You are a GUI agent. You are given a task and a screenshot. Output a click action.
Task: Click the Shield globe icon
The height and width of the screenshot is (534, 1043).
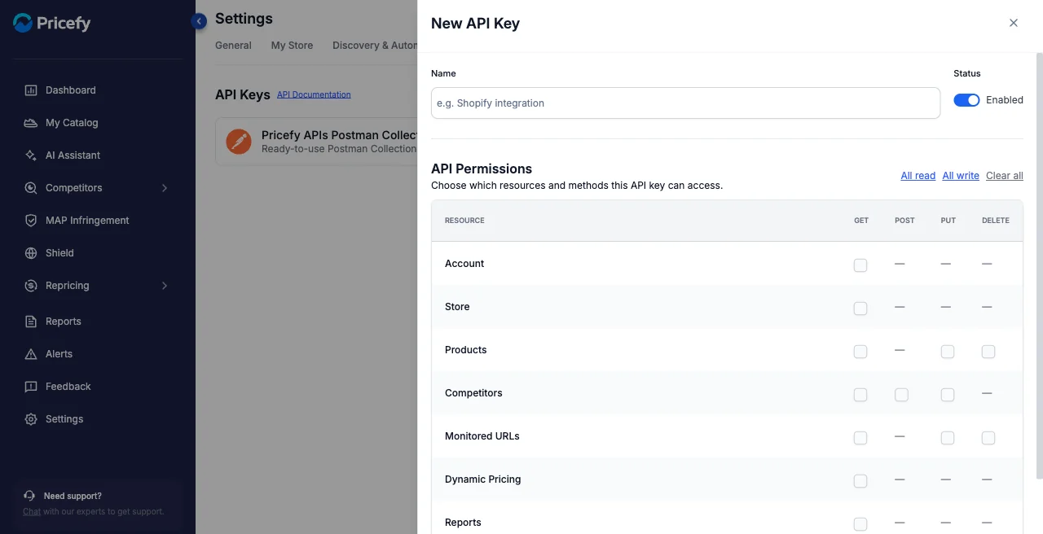click(31, 253)
